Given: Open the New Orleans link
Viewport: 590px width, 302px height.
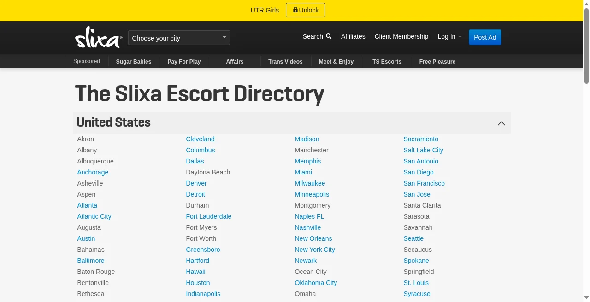Looking at the screenshot, I should tap(313, 238).
